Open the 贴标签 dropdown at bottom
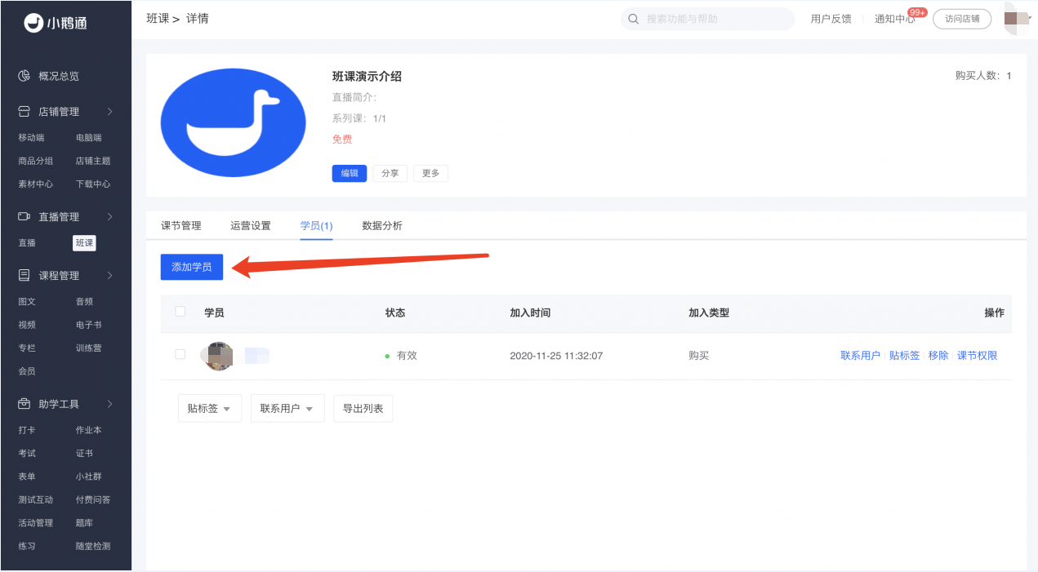This screenshot has width=1038, height=572. click(209, 407)
